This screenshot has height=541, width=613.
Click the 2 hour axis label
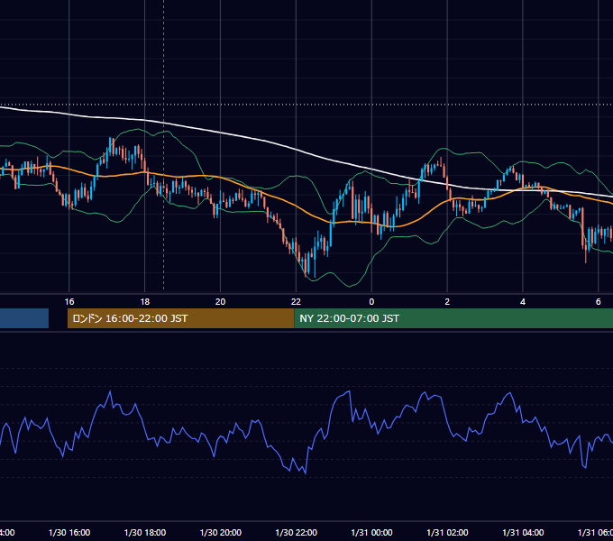(447, 301)
